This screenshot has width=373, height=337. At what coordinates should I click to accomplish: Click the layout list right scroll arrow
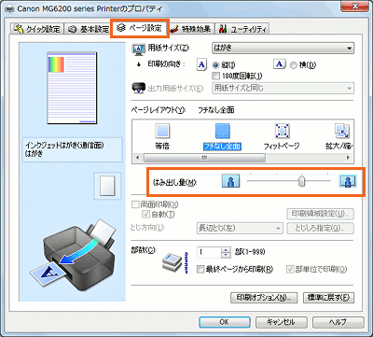pos(349,158)
